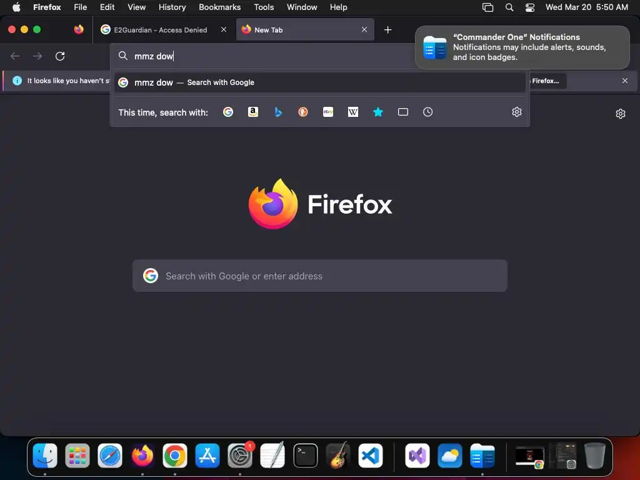
Task: Open GarageBand from the Dock
Action: 338,456
